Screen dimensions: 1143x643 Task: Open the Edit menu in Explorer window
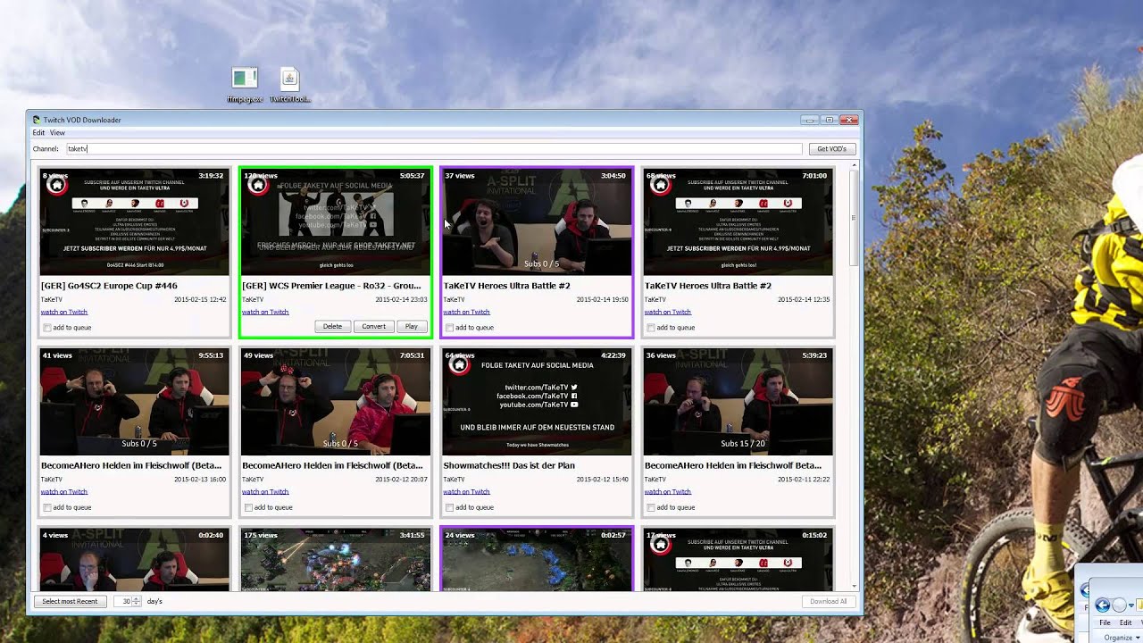1125,622
